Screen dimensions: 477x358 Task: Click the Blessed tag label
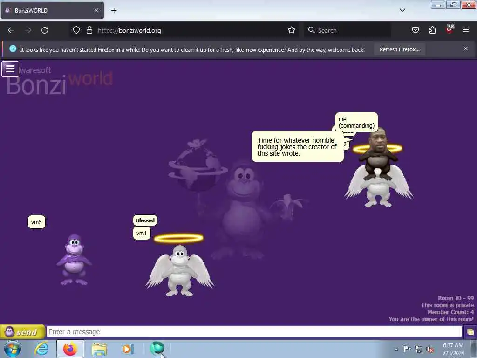click(145, 220)
